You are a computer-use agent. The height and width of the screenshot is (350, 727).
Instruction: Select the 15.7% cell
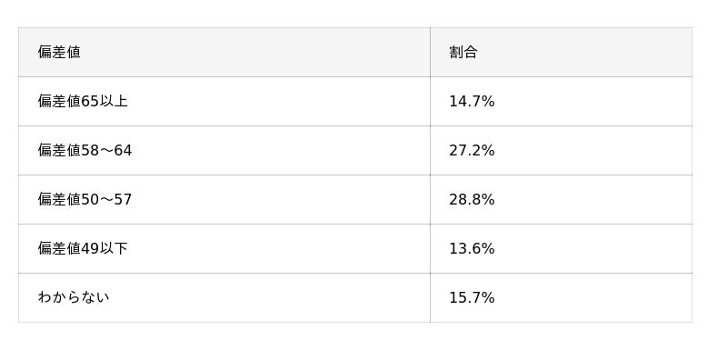tap(561, 298)
